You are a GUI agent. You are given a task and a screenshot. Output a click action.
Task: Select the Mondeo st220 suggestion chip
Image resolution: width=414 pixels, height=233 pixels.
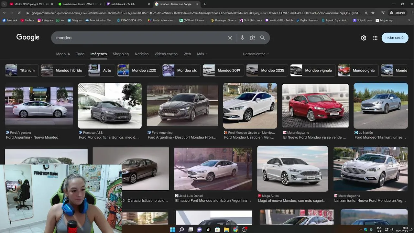click(139, 71)
